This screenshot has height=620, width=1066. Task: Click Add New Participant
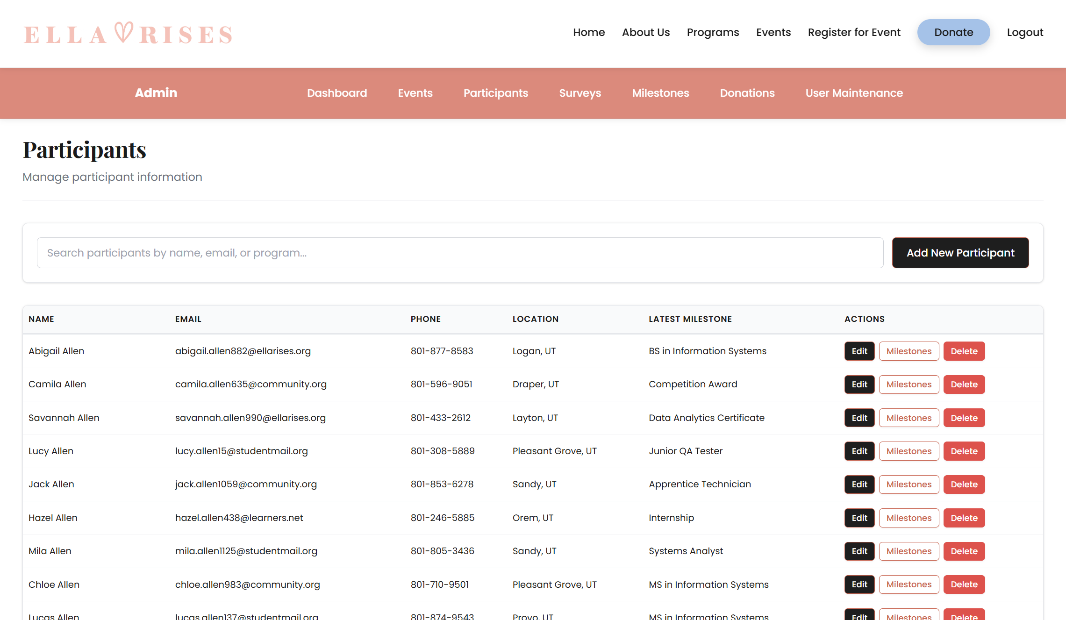click(960, 252)
